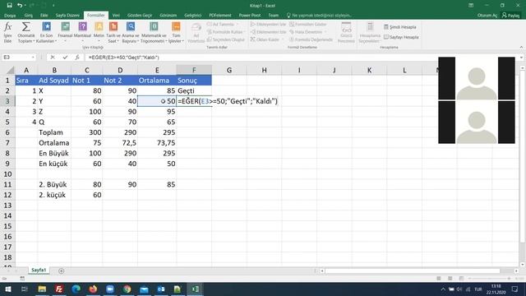Open the Tarih ve Saat functions
The image size is (526, 296).
tap(113, 33)
